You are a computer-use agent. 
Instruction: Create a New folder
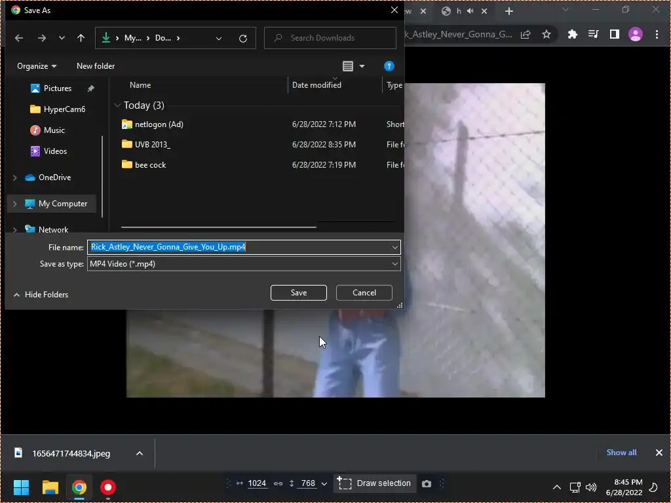96,66
